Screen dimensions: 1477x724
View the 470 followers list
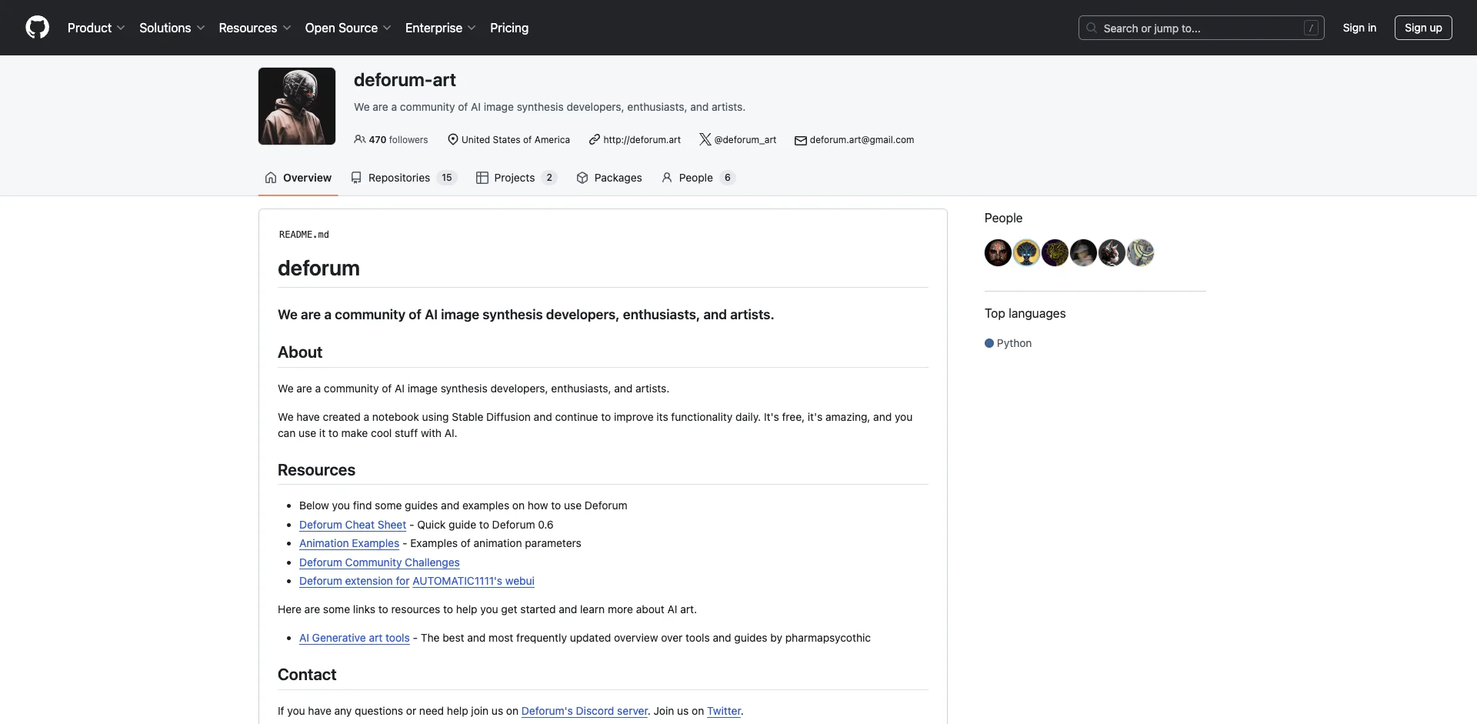[x=391, y=140]
